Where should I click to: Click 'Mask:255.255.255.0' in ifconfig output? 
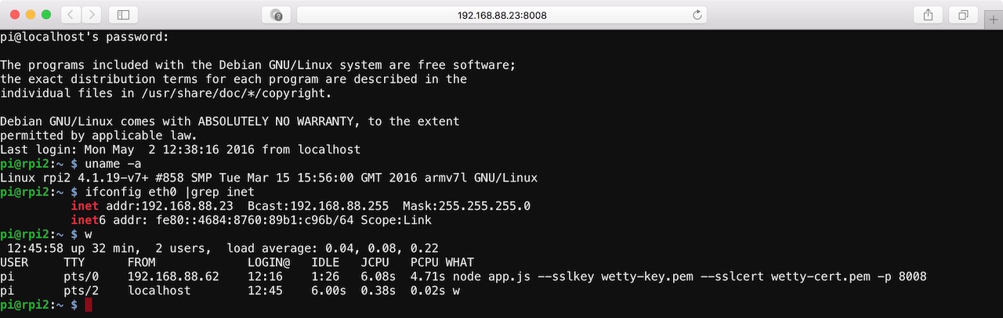tap(466, 206)
